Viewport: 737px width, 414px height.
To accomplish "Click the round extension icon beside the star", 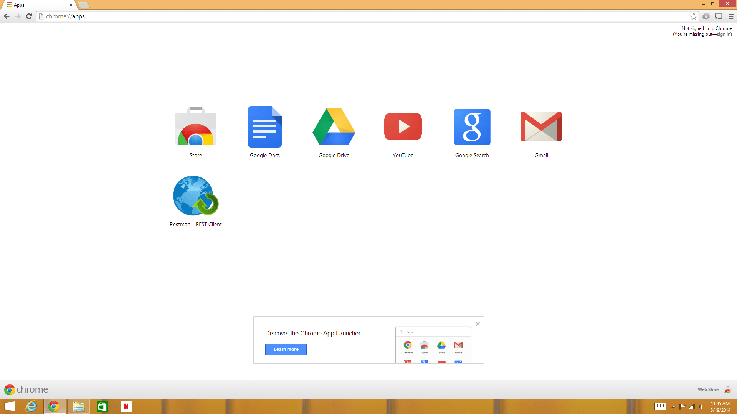I will (706, 16).
